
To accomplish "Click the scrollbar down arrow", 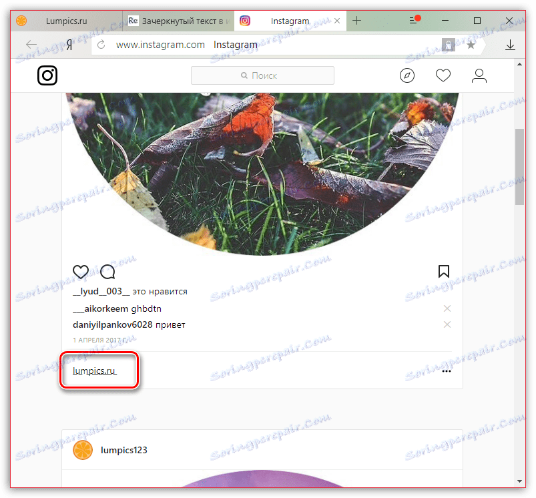I will click(x=519, y=481).
